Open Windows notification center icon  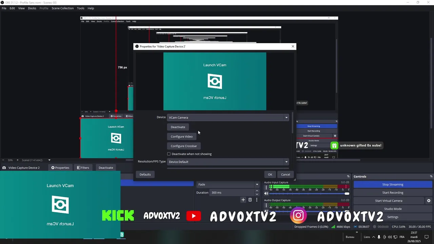point(427,237)
